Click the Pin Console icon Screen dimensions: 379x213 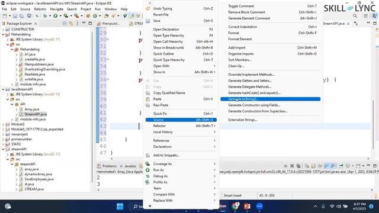pos(341,166)
